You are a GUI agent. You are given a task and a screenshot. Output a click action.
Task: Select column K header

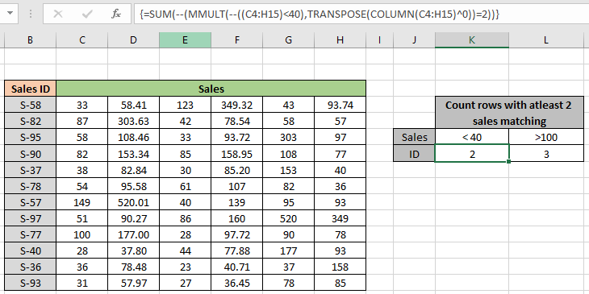tap(472, 40)
